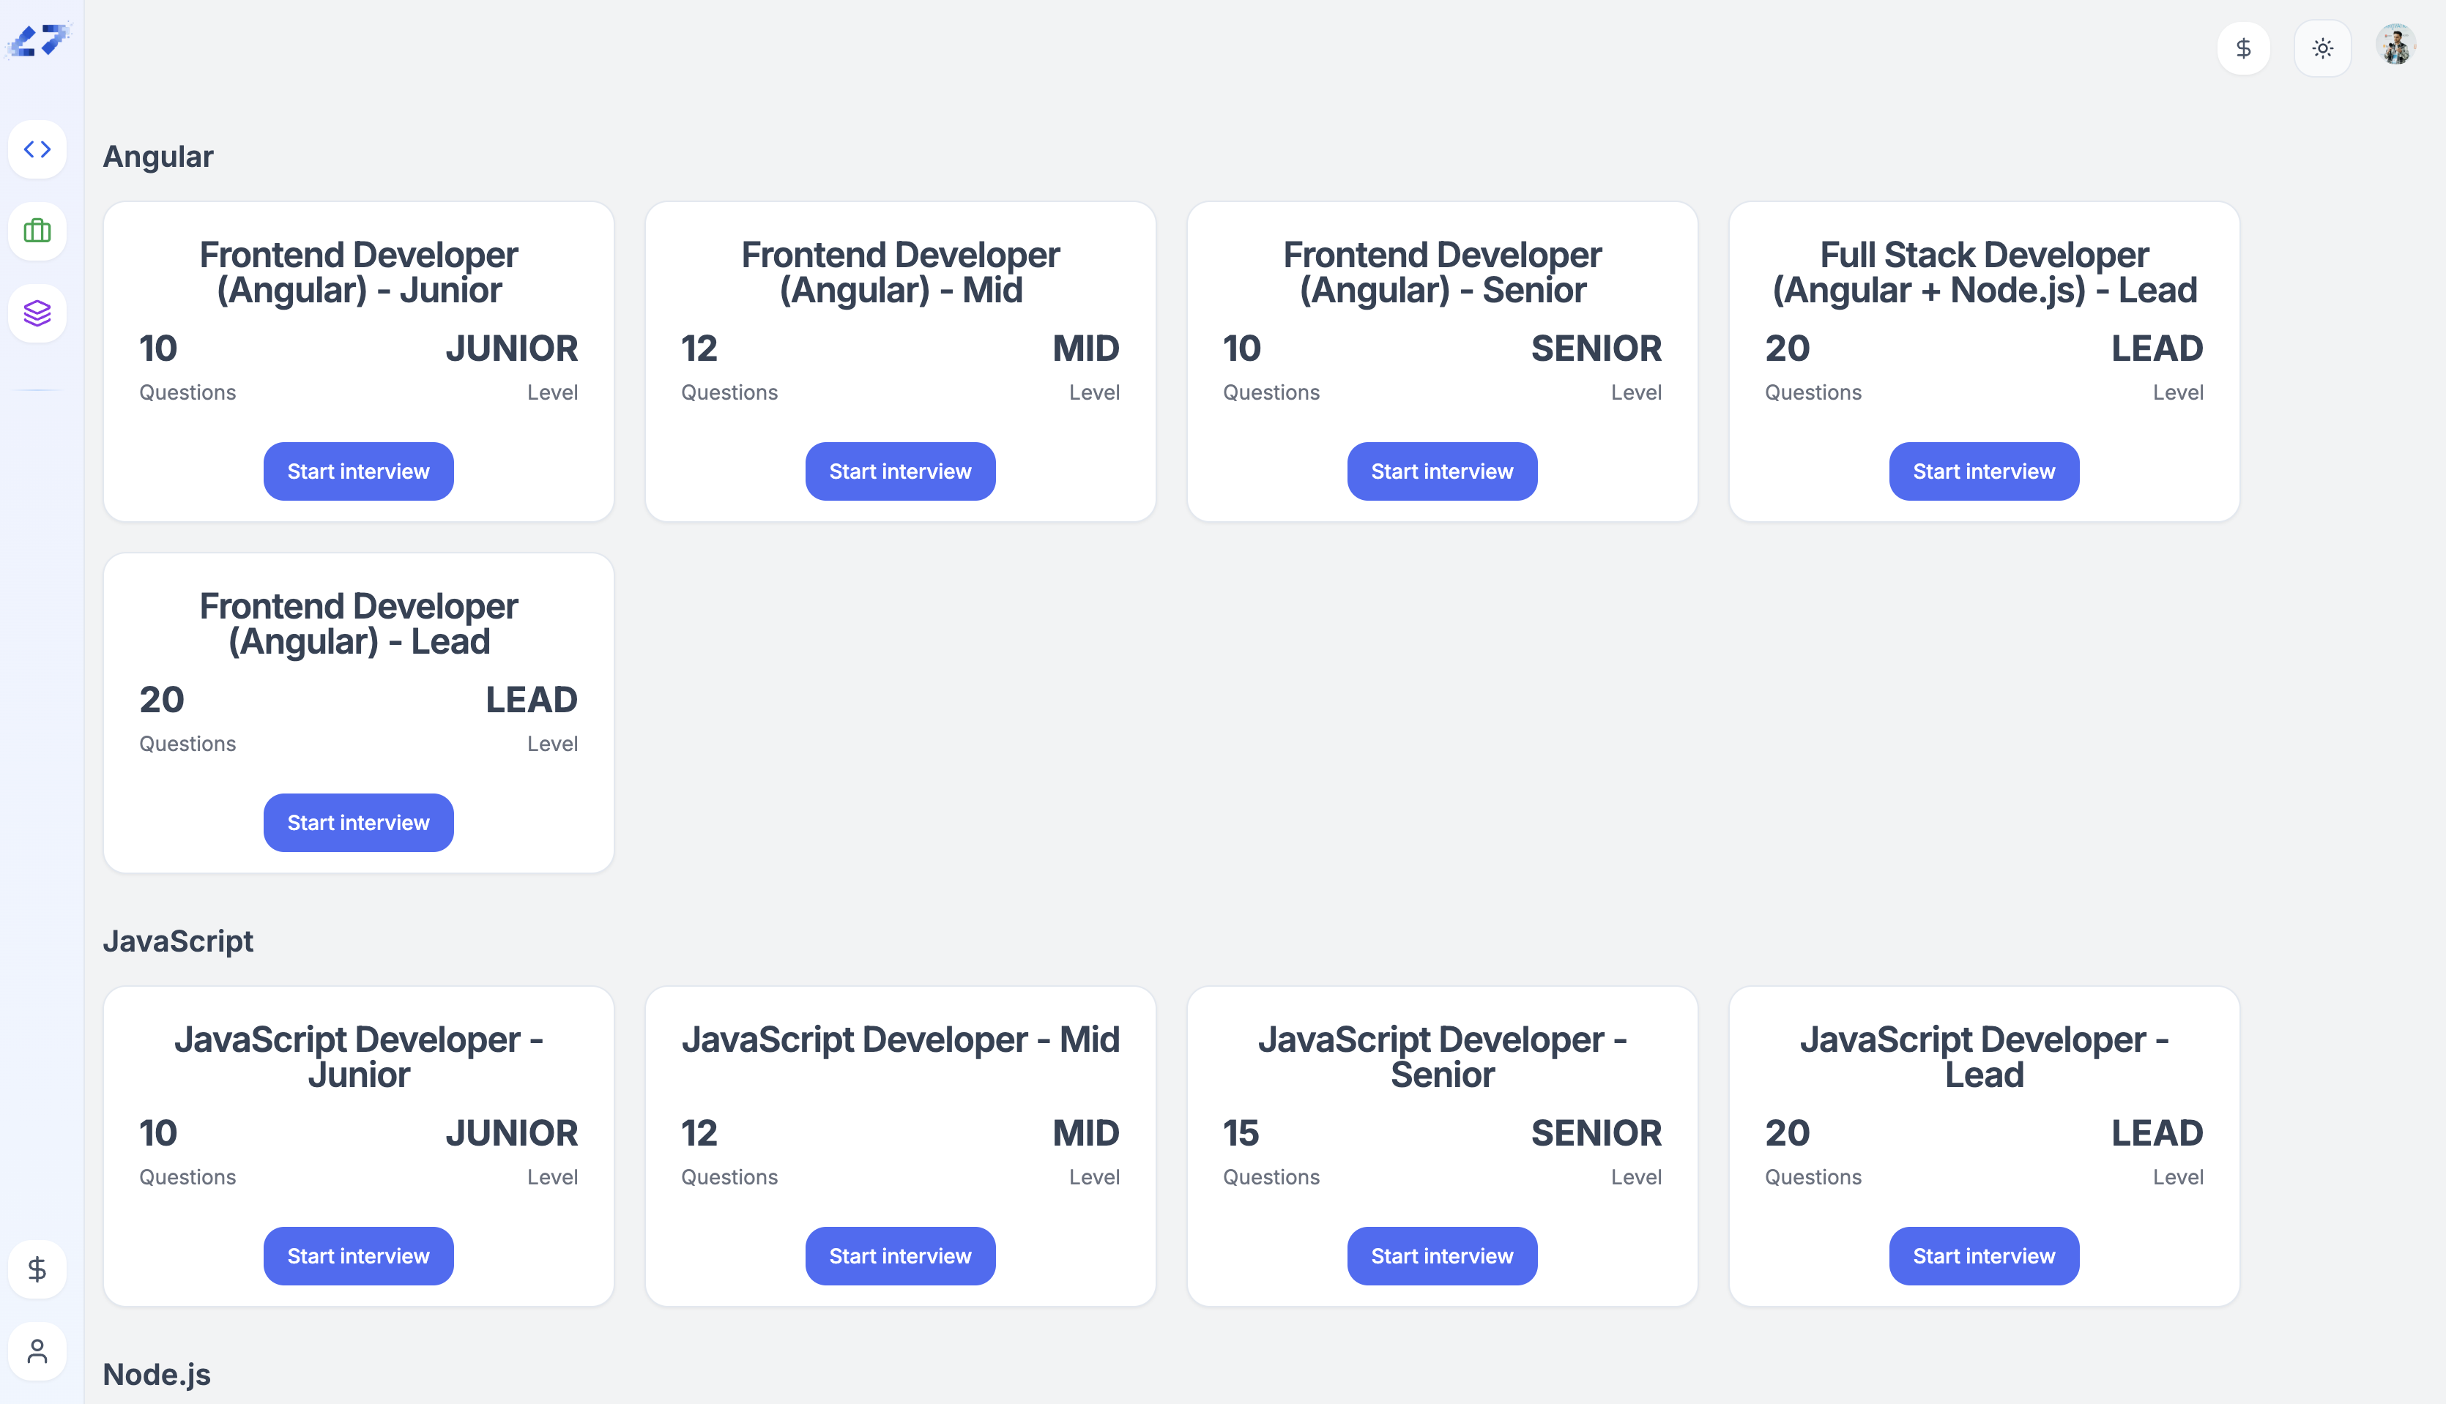Start the Frontend Developer (Angular) Junior interview
Screen dimensions: 2446x1404
tap(358, 471)
